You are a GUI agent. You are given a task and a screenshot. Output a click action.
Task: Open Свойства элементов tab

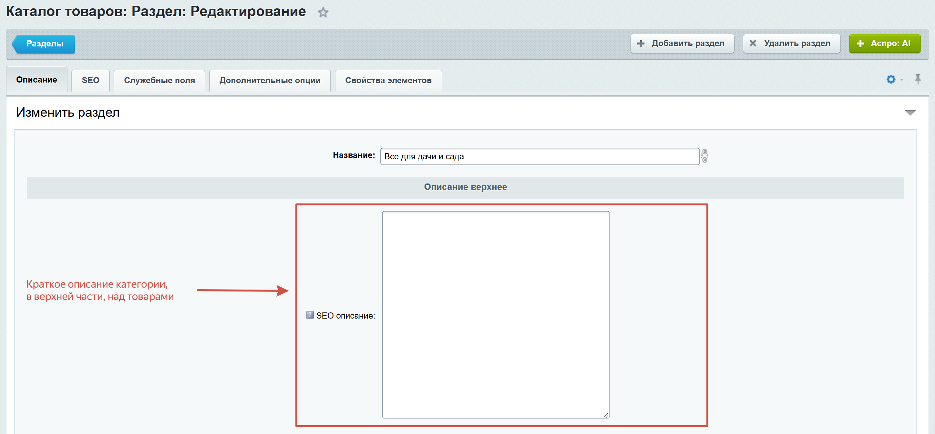pos(388,81)
